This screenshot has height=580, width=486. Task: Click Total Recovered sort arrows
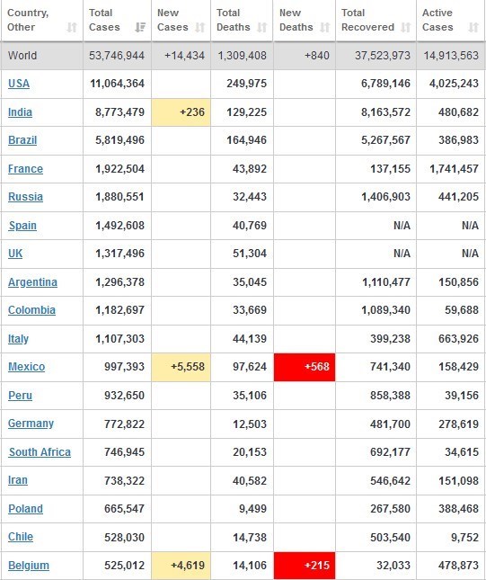click(406, 27)
